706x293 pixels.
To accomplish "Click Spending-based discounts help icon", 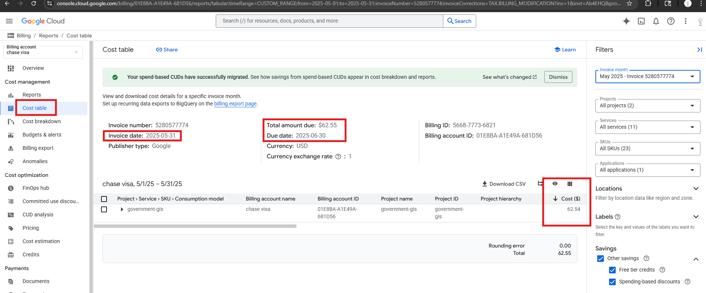I will click(687, 282).
